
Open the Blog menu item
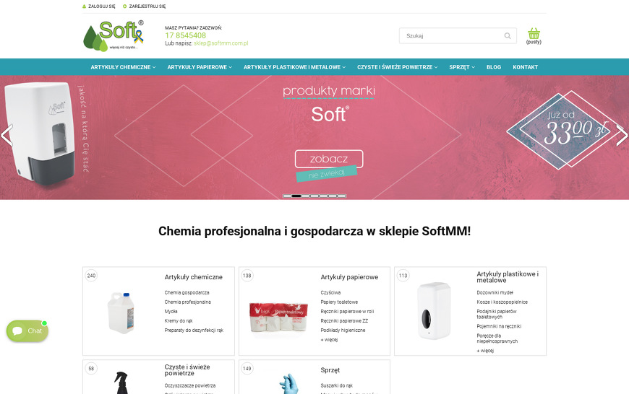tap(494, 67)
